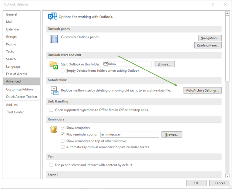Click the scrollbar up arrow
This screenshot has height=189, width=232.
228,13
